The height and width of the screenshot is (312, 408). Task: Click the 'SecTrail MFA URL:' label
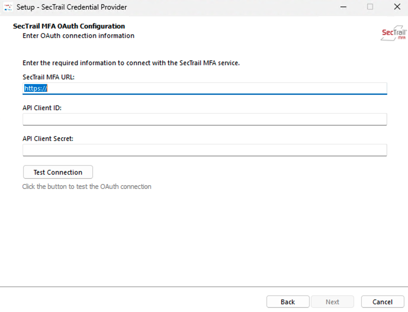[48, 77]
